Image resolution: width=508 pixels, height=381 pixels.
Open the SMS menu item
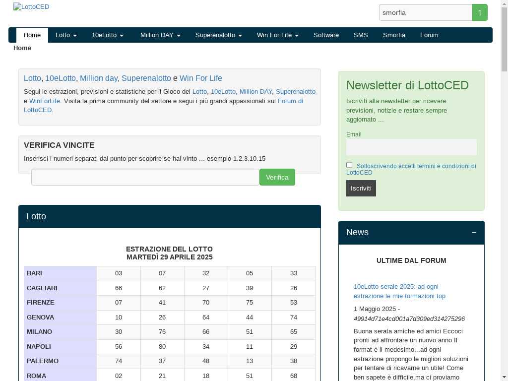point(361,35)
